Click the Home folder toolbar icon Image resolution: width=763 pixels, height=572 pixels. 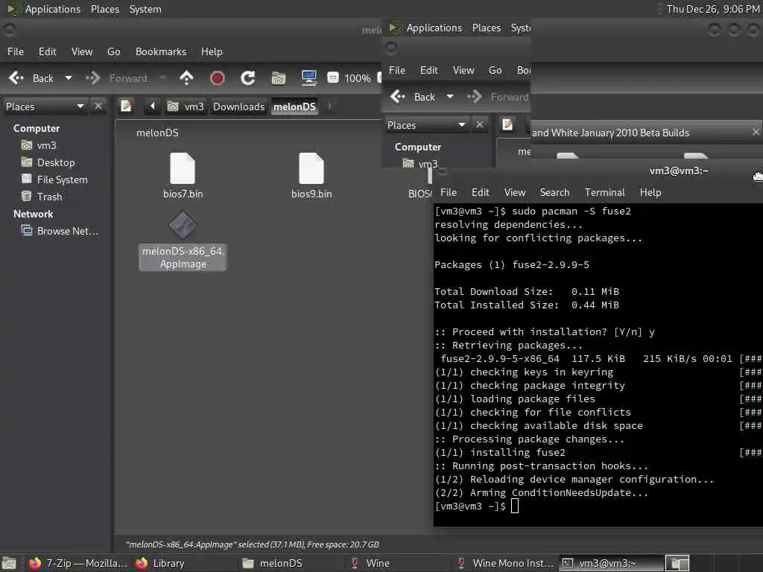tap(279, 77)
